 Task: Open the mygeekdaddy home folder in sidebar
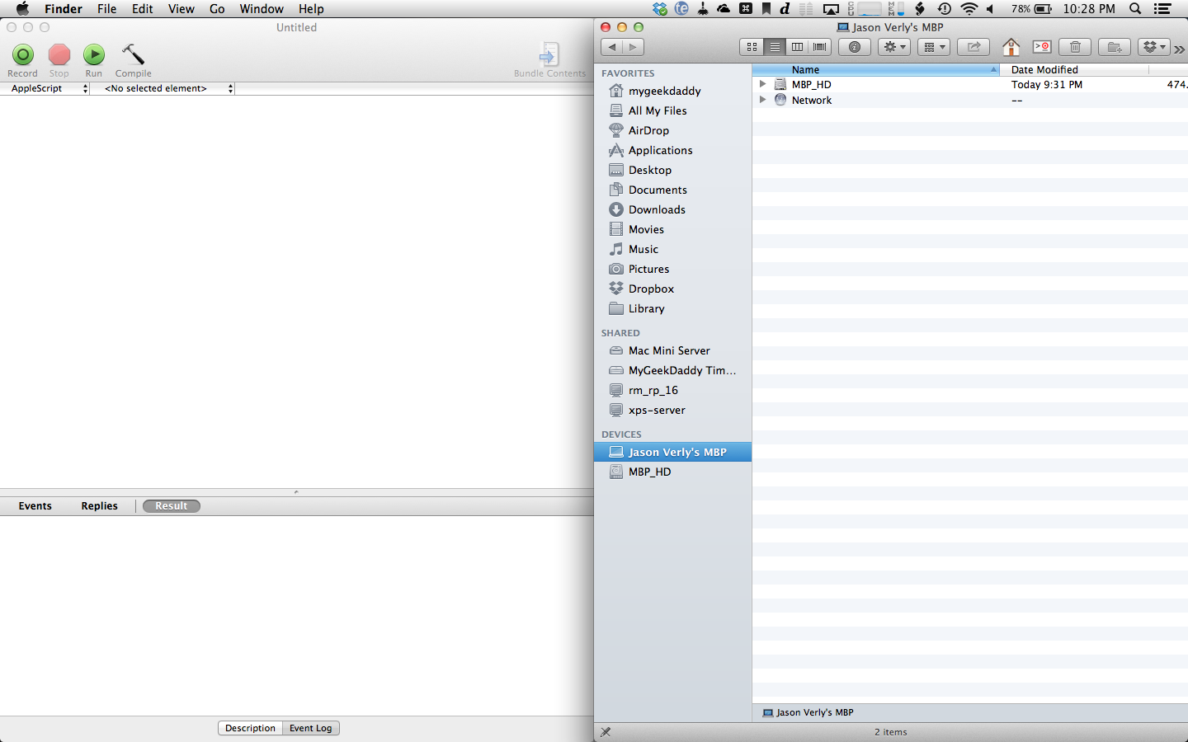(x=672, y=91)
